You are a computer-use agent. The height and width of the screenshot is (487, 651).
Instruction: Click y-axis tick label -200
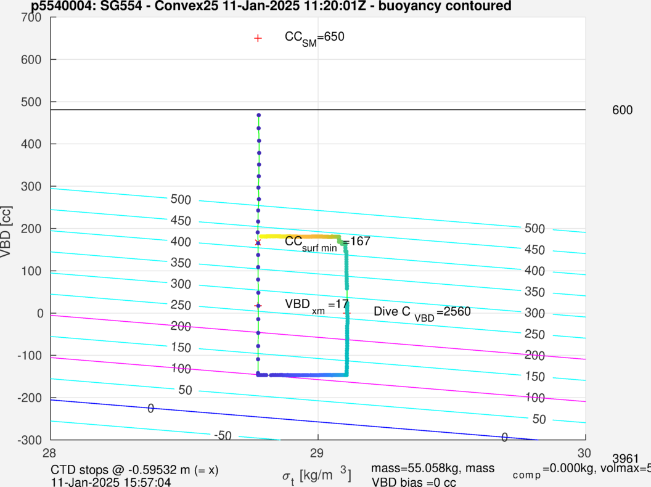click(30, 398)
